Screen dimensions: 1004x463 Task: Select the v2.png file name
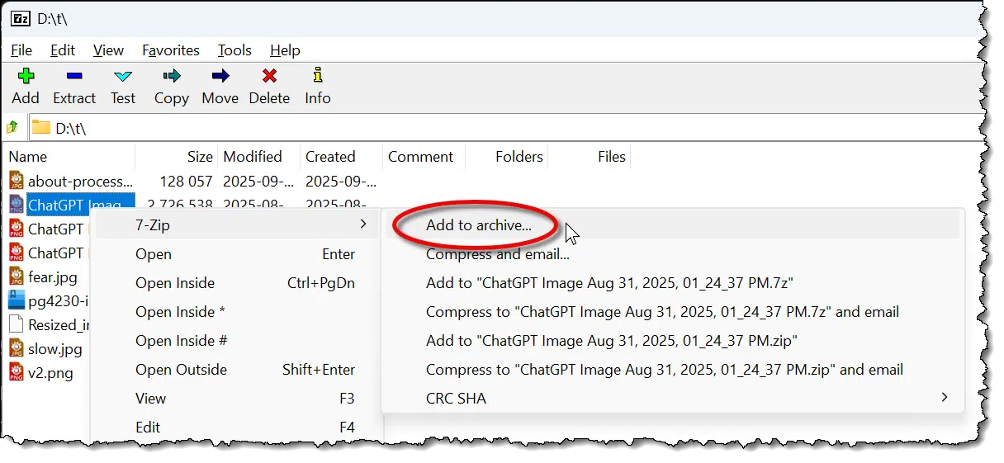click(x=50, y=372)
